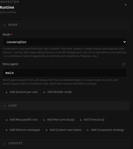Add Sessions per user option
Screen dimensions: 133x149
click(x=22, y=92)
